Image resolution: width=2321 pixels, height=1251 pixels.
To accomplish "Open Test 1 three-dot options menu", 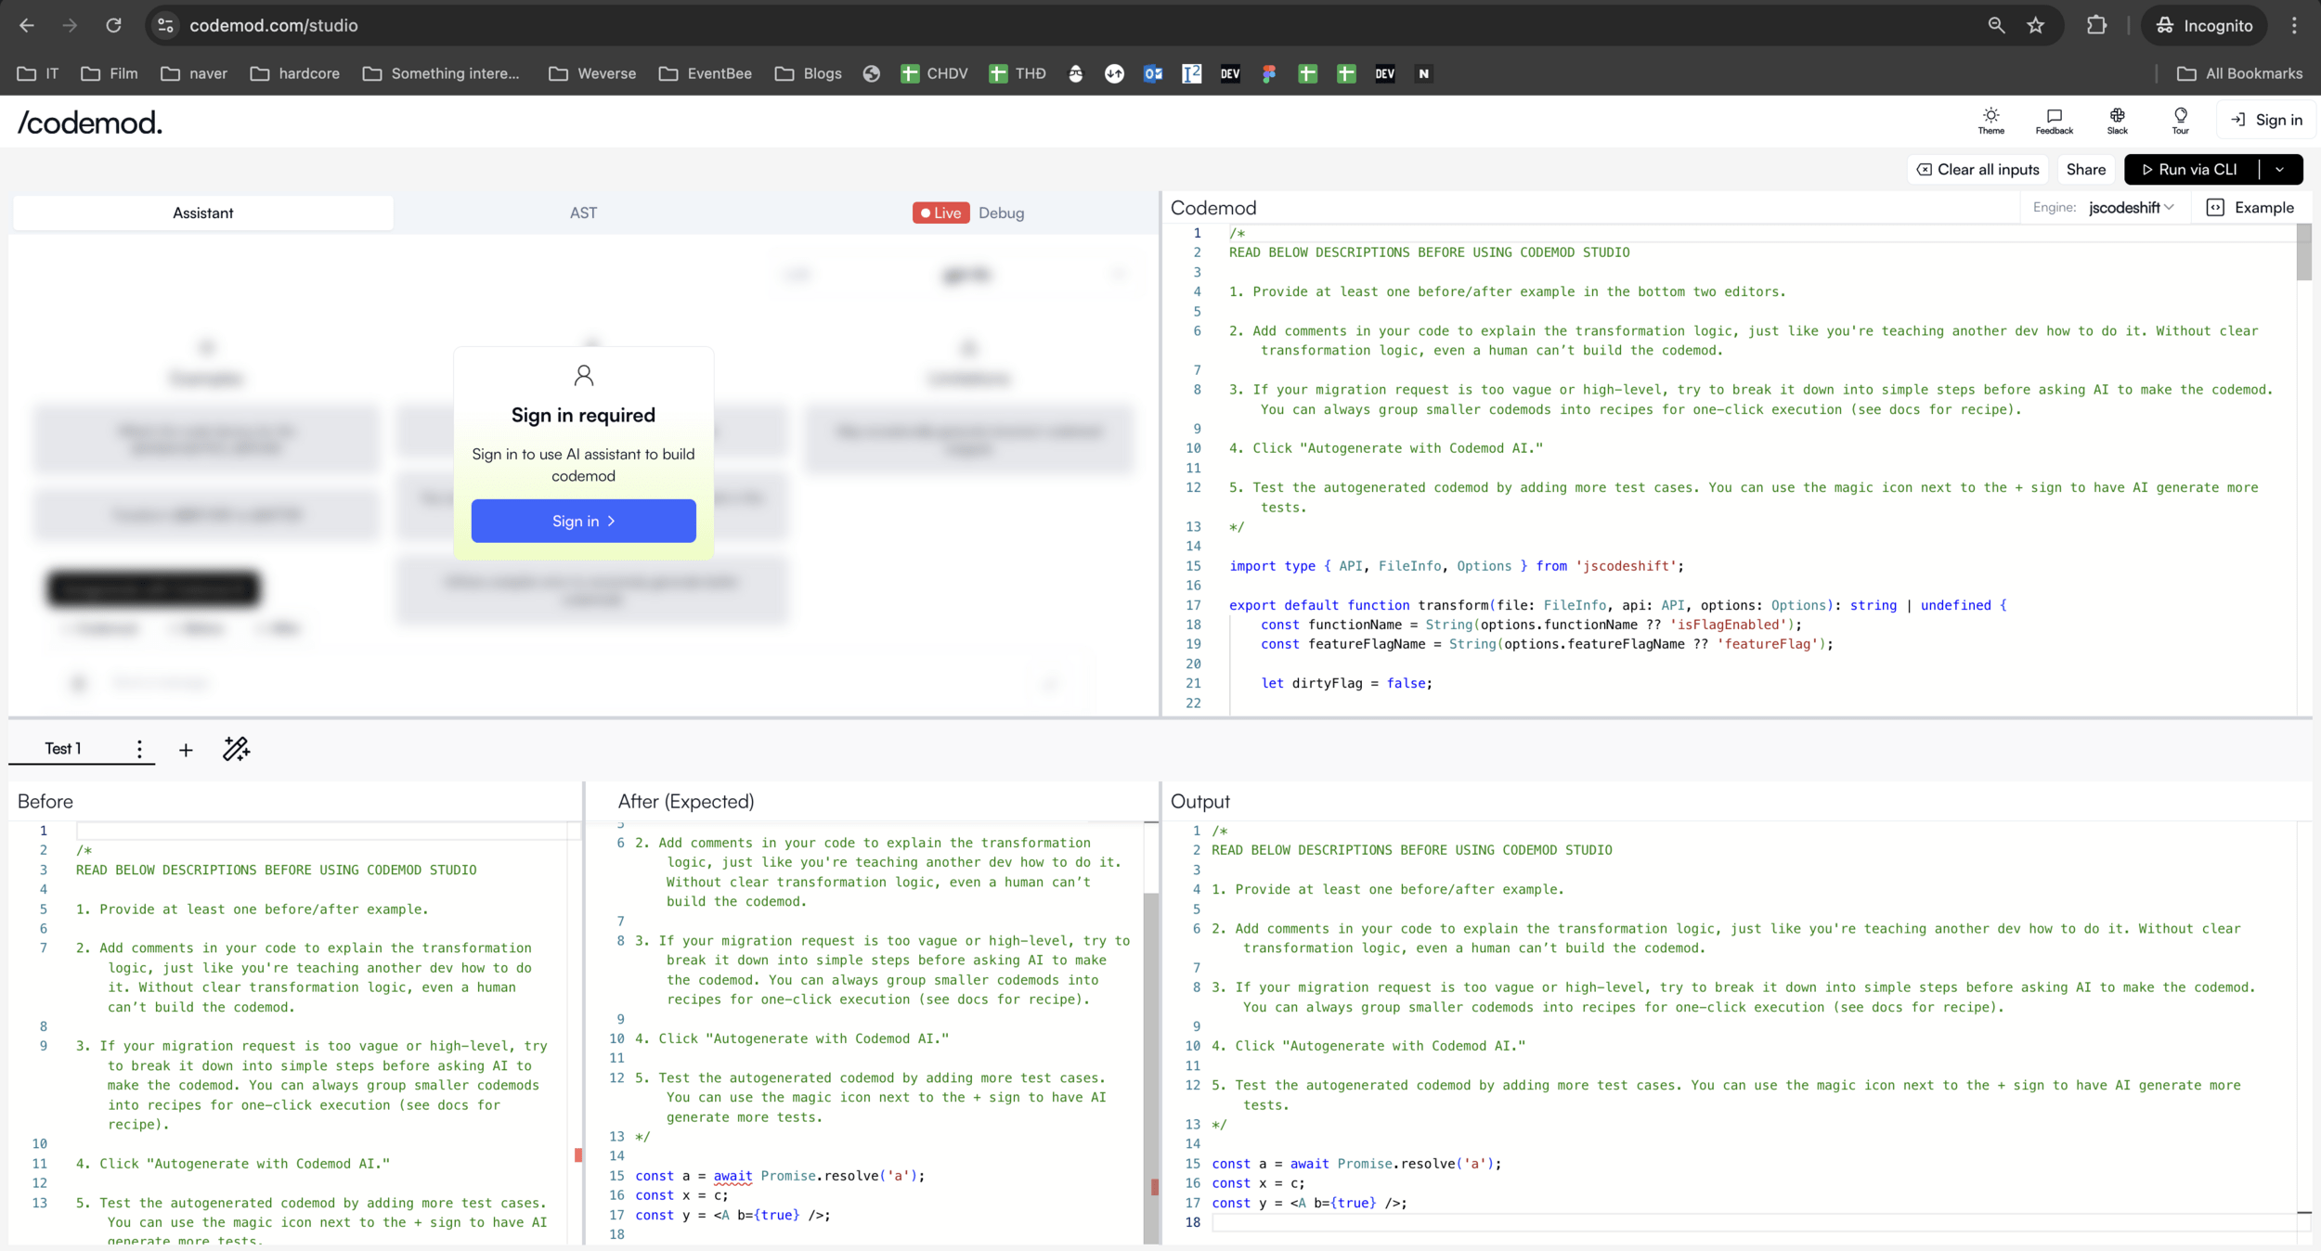I will point(139,749).
